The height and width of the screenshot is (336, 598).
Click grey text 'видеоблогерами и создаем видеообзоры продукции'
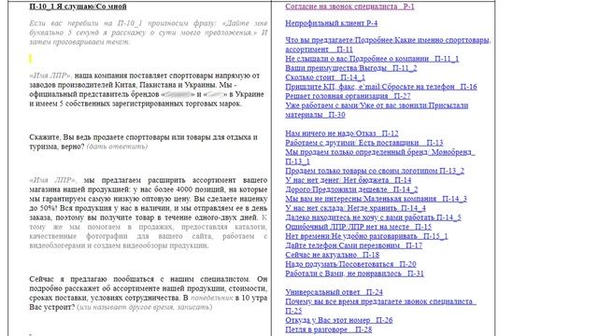coord(119,245)
